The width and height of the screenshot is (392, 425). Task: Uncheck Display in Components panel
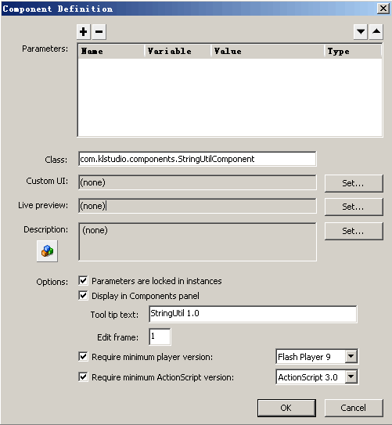pos(83,295)
